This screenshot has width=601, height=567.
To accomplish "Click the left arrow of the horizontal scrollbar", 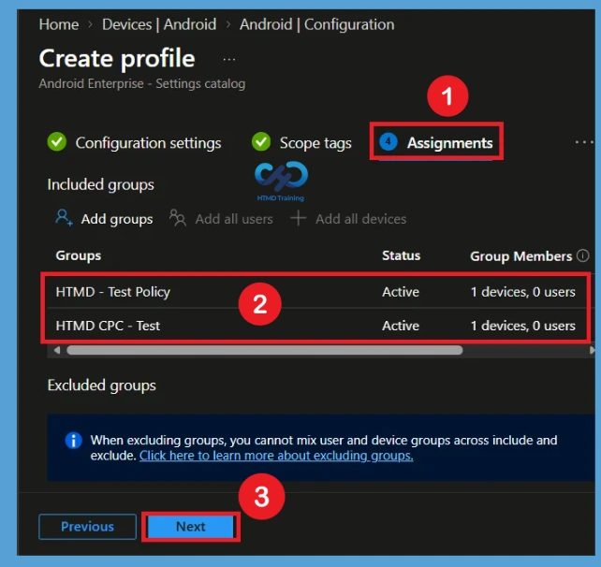I will click(x=57, y=350).
